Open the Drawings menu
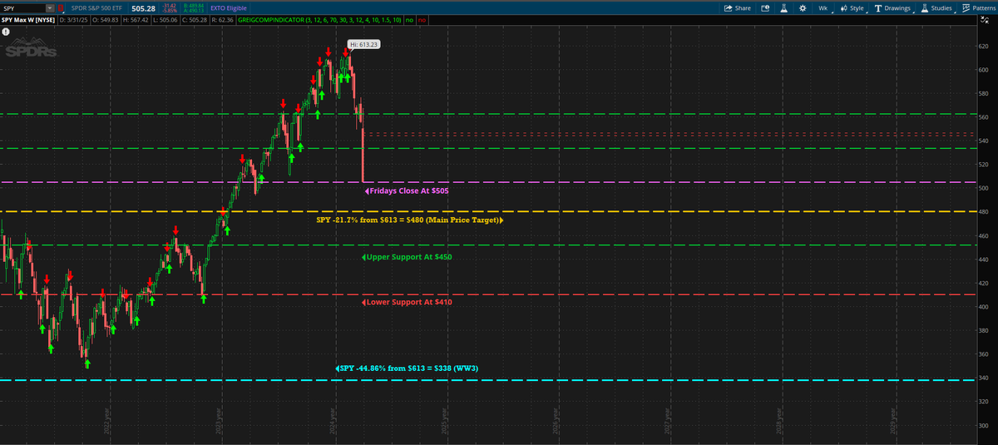The width and height of the screenshot is (998, 445). pos(893,7)
